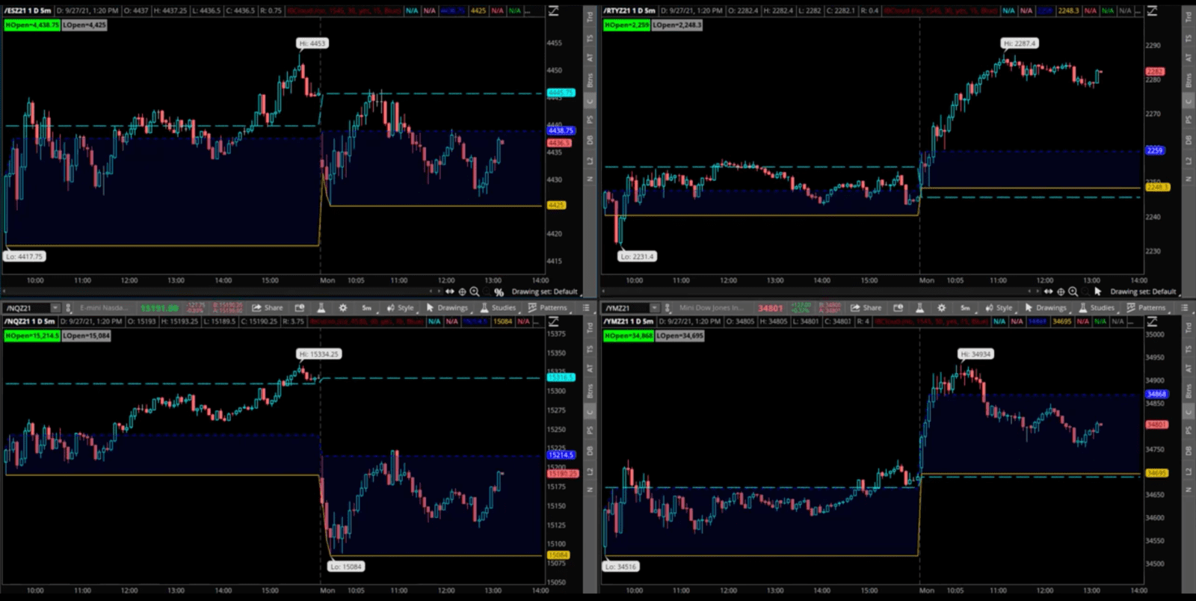1196x601 pixels.
Task: Click symbol link icon in /YMZ21 toolbar
Action: pos(668,308)
